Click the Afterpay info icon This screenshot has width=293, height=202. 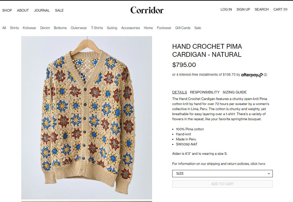click(265, 75)
